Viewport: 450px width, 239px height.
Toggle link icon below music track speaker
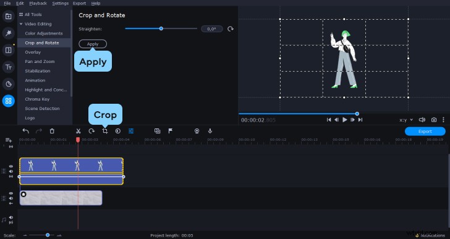pos(11,222)
